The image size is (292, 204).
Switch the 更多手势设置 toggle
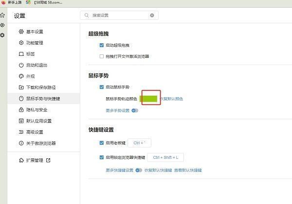(135, 111)
